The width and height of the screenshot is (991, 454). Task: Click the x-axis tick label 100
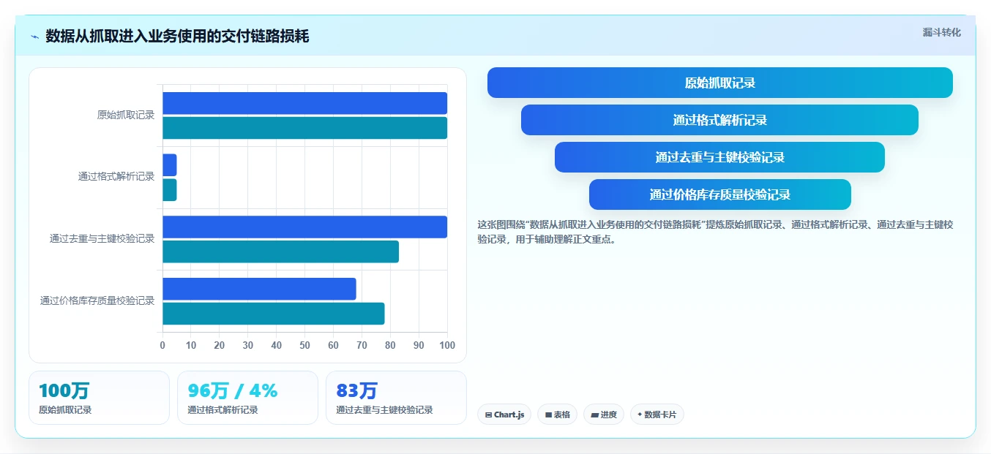pyautogui.click(x=446, y=345)
